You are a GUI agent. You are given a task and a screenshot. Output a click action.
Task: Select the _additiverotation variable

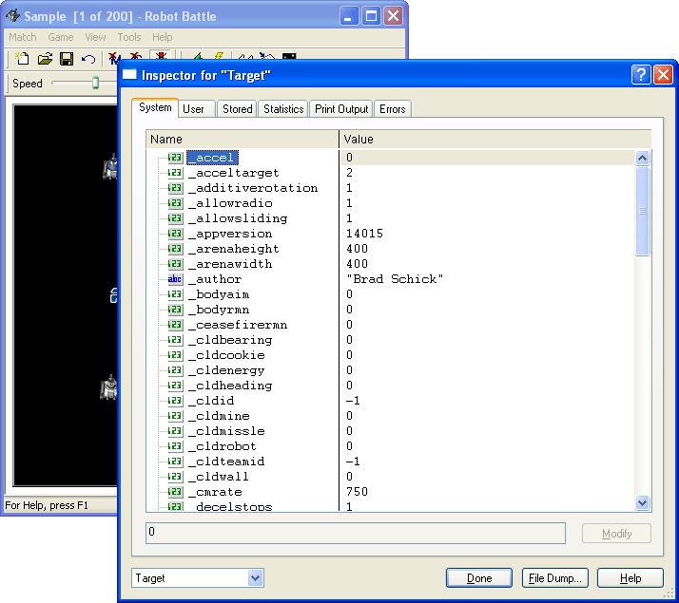253,188
